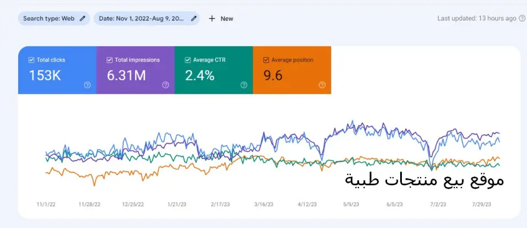This screenshot has height=228, width=527.
Task: Click the New filter button label
Action: click(227, 19)
